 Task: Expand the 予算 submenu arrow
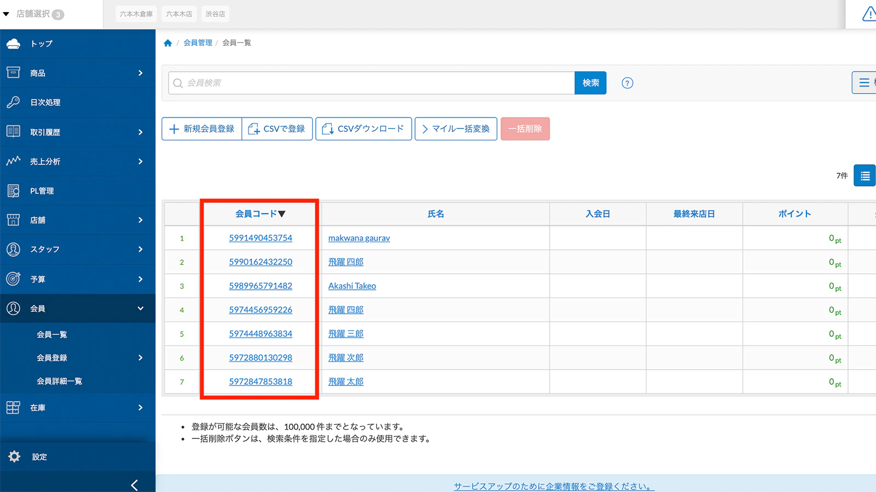coord(141,279)
